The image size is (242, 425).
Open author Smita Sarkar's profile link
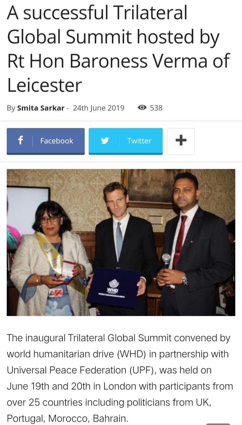41,108
